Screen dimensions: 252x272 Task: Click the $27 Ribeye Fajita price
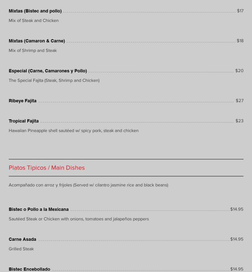(240, 101)
